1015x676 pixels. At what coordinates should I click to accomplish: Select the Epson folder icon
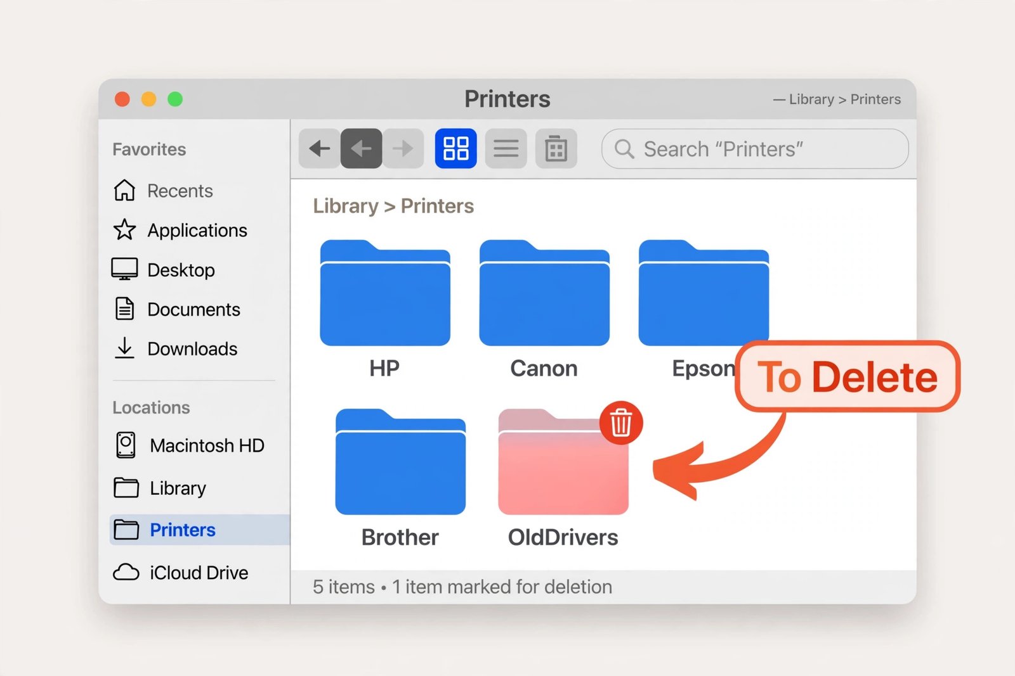coord(704,293)
